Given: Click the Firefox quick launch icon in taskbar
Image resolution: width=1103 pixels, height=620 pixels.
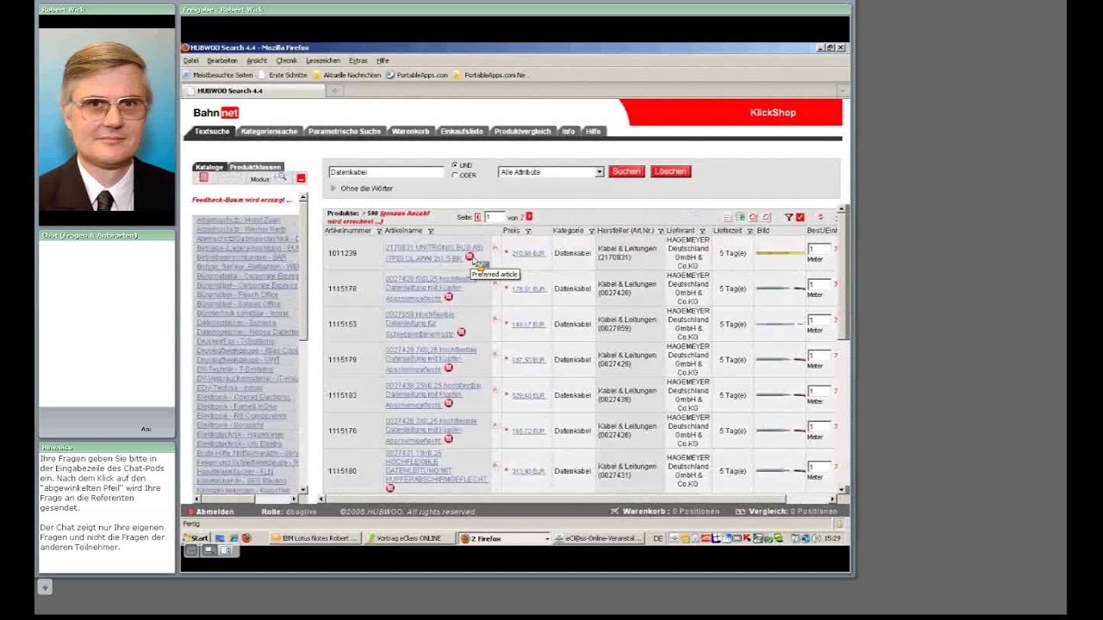Looking at the screenshot, I should 246,538.
